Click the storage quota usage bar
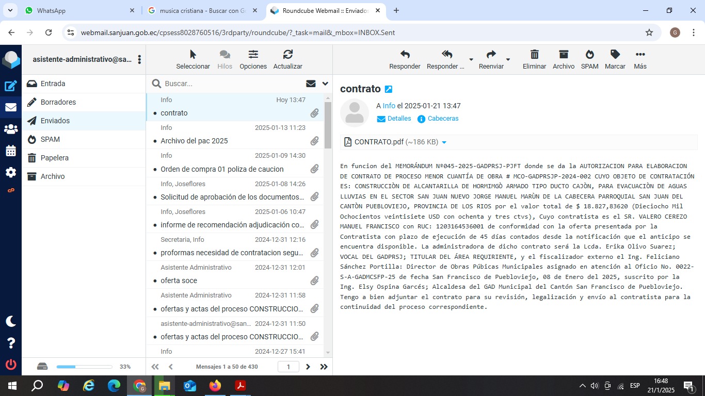Screen dimensions: 705x396 click(84, 367)
